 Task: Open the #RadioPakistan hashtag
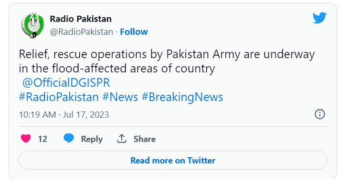[x=59, y=97]
